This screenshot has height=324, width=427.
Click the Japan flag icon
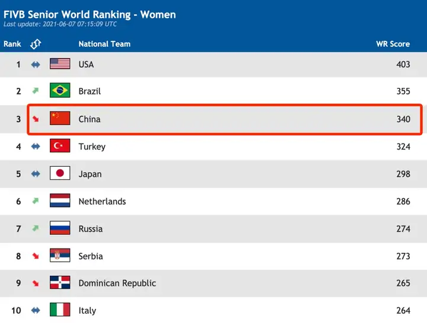pos(60,173)
